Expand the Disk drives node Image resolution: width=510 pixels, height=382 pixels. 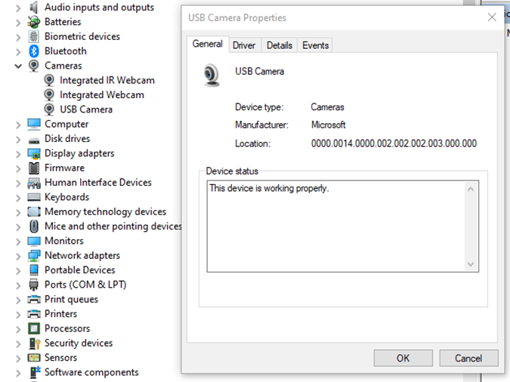[18, 140]
